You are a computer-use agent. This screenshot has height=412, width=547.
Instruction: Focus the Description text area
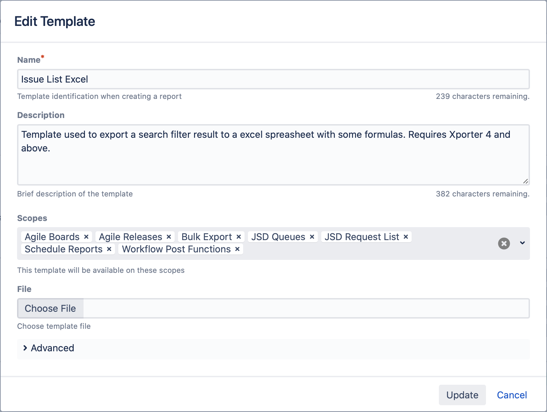(x=273, y=160)
